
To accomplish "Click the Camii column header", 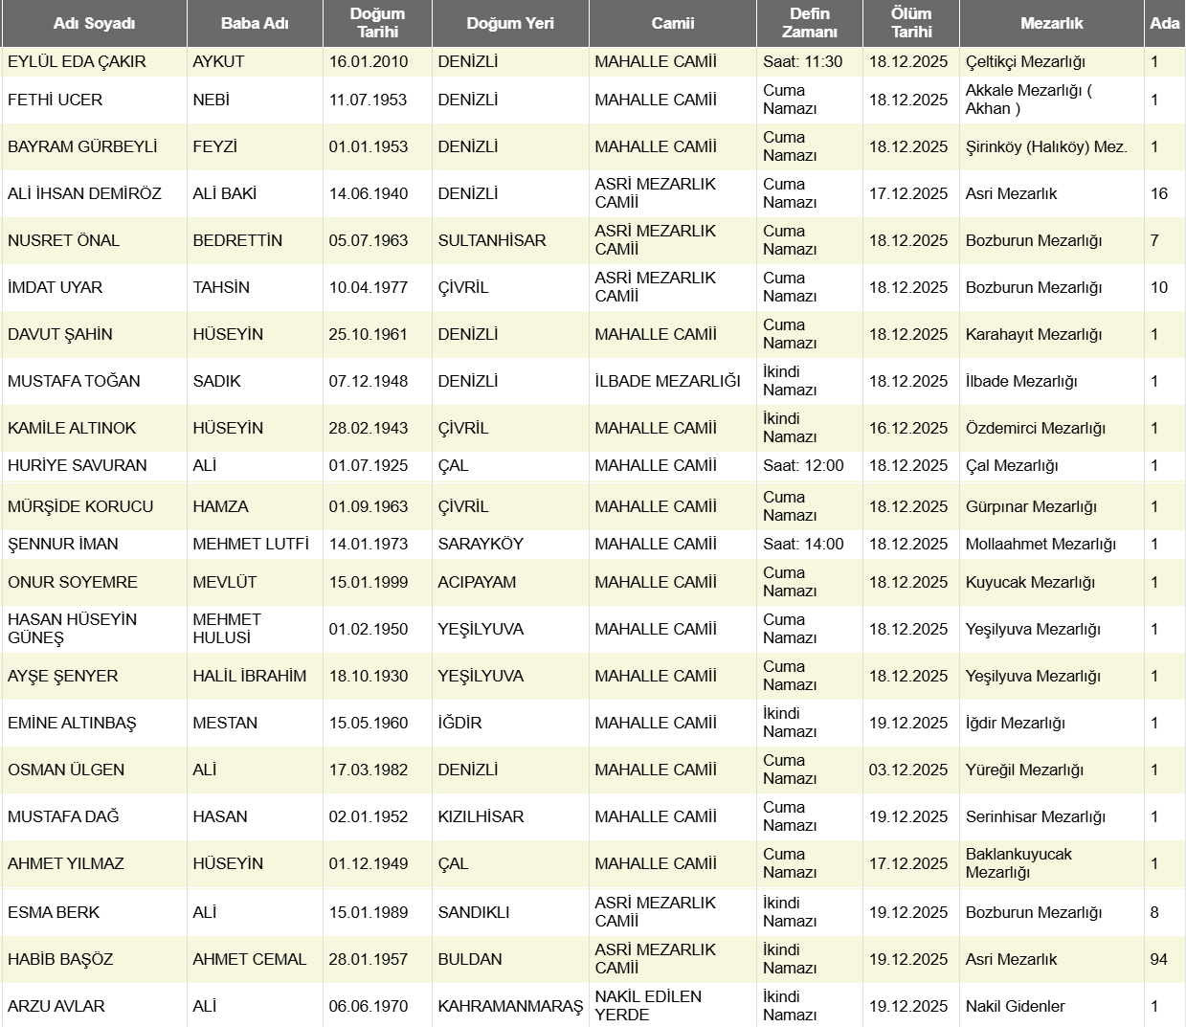I will pos(673,23).
